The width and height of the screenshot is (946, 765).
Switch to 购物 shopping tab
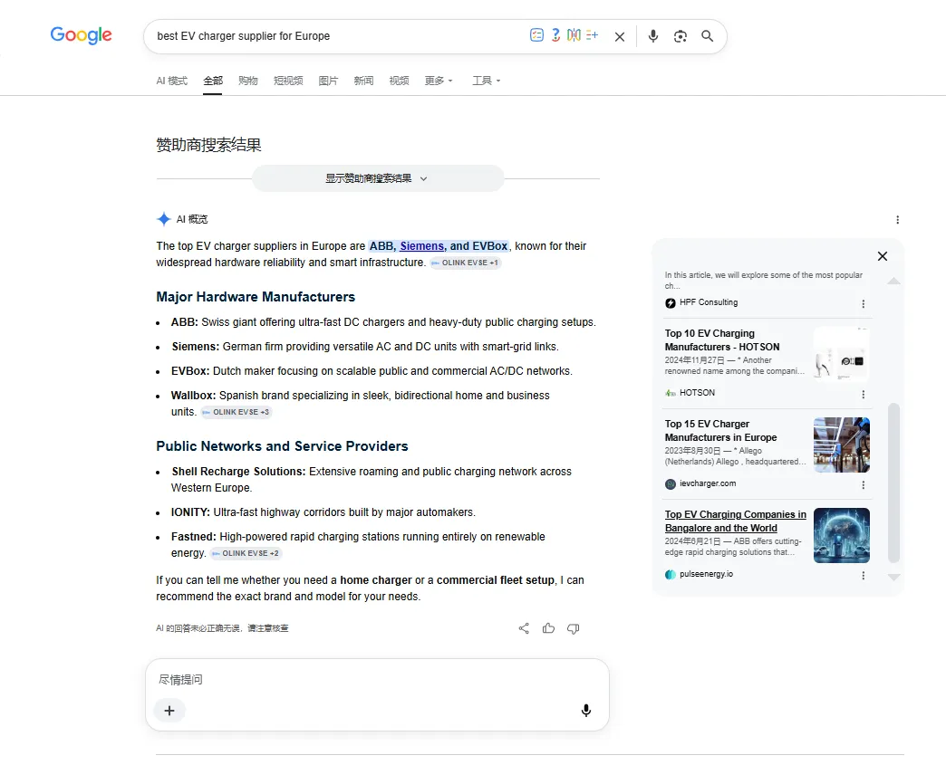[248, 81]
